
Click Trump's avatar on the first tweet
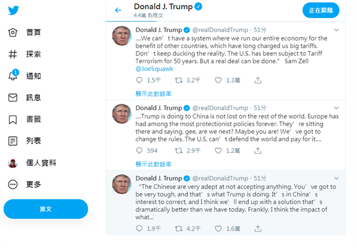(121, 35)
